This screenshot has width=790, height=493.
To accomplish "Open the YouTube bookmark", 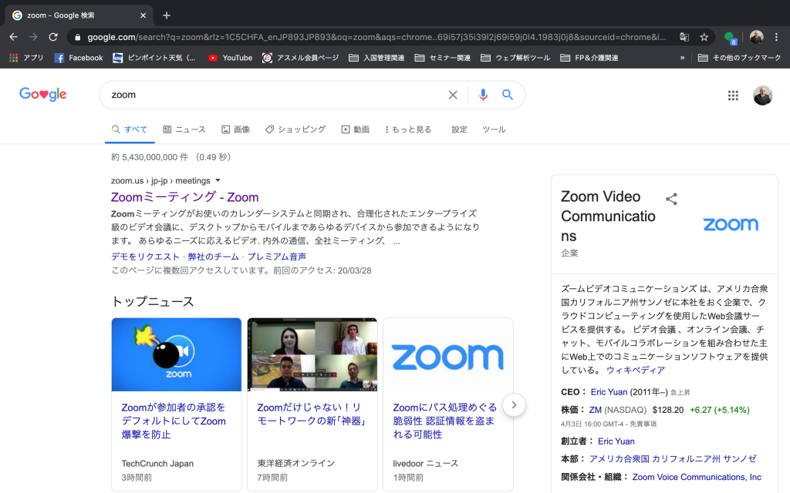I will 230,58.
